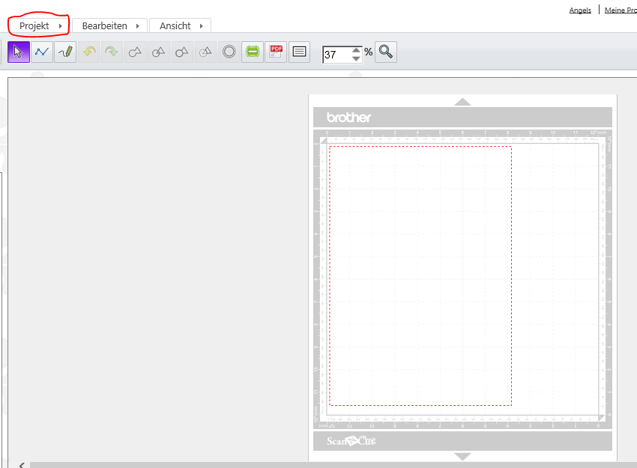
Task: Increase zoom percentage with up arrow
Action: click(x=356, y=49)
